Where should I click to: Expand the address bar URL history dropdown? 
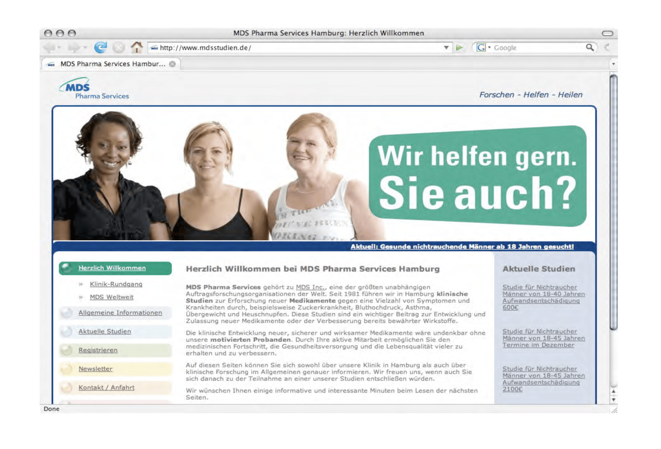(446, 47)
